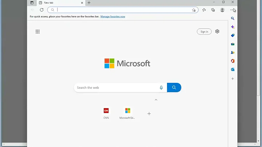Screen dimensions: 262x147
Task: Open sidebar Outlook icon
Action: pos(233,69)
